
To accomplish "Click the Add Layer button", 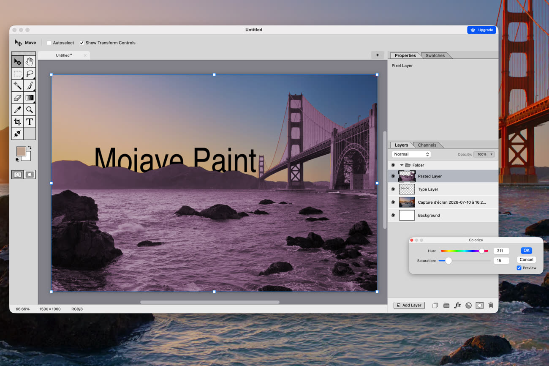I will [x=409, y=305].
